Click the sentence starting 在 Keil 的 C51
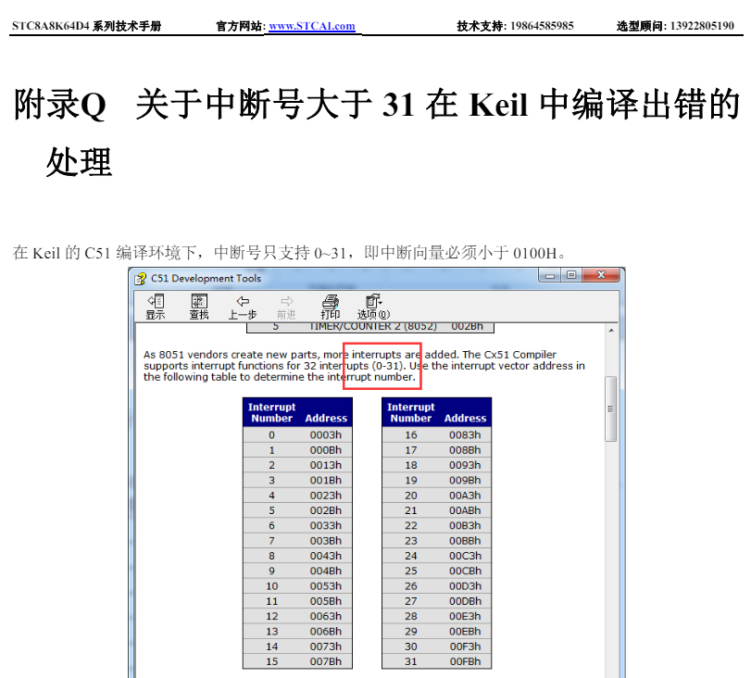The image size is (751, 678). click(x=289, y=253)
